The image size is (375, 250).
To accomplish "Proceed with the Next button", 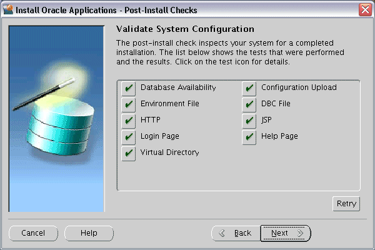I will [x=286, y=233].
